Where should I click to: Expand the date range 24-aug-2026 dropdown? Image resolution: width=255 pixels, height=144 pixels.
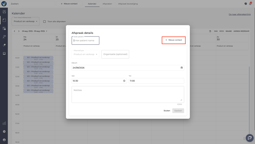click(35, 31)
